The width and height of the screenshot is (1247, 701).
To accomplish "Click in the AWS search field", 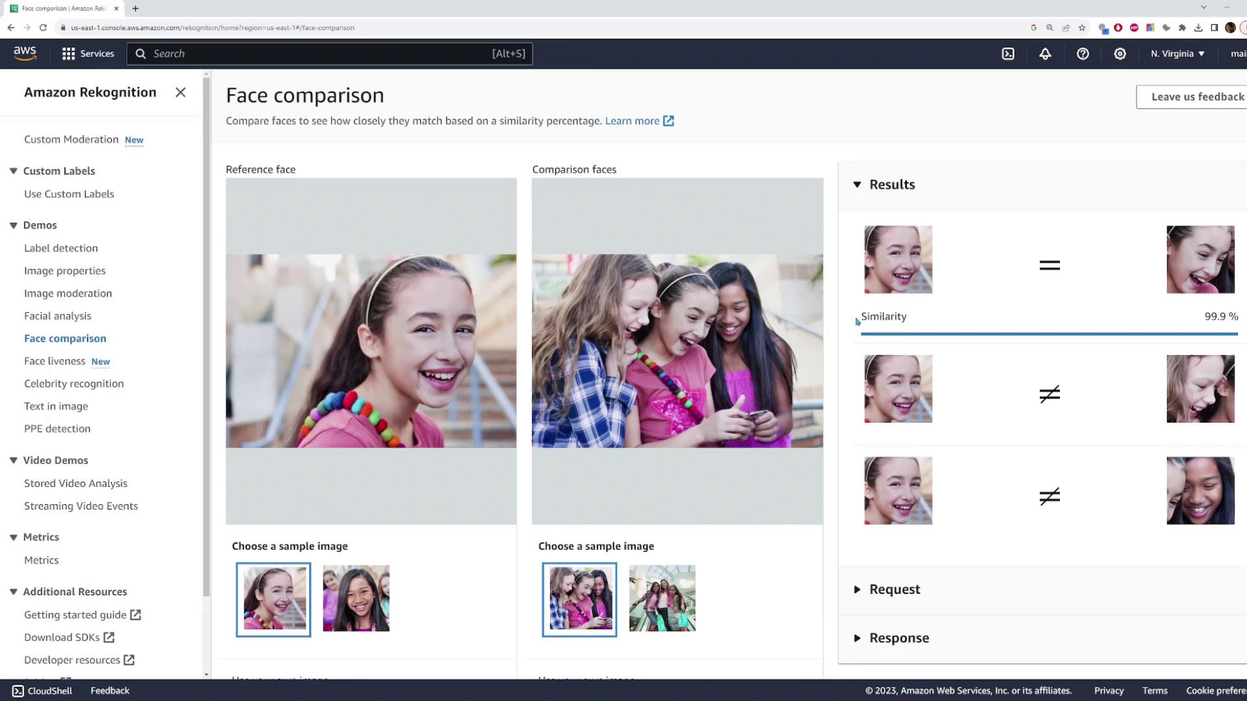I will click(x=318, y=54).
